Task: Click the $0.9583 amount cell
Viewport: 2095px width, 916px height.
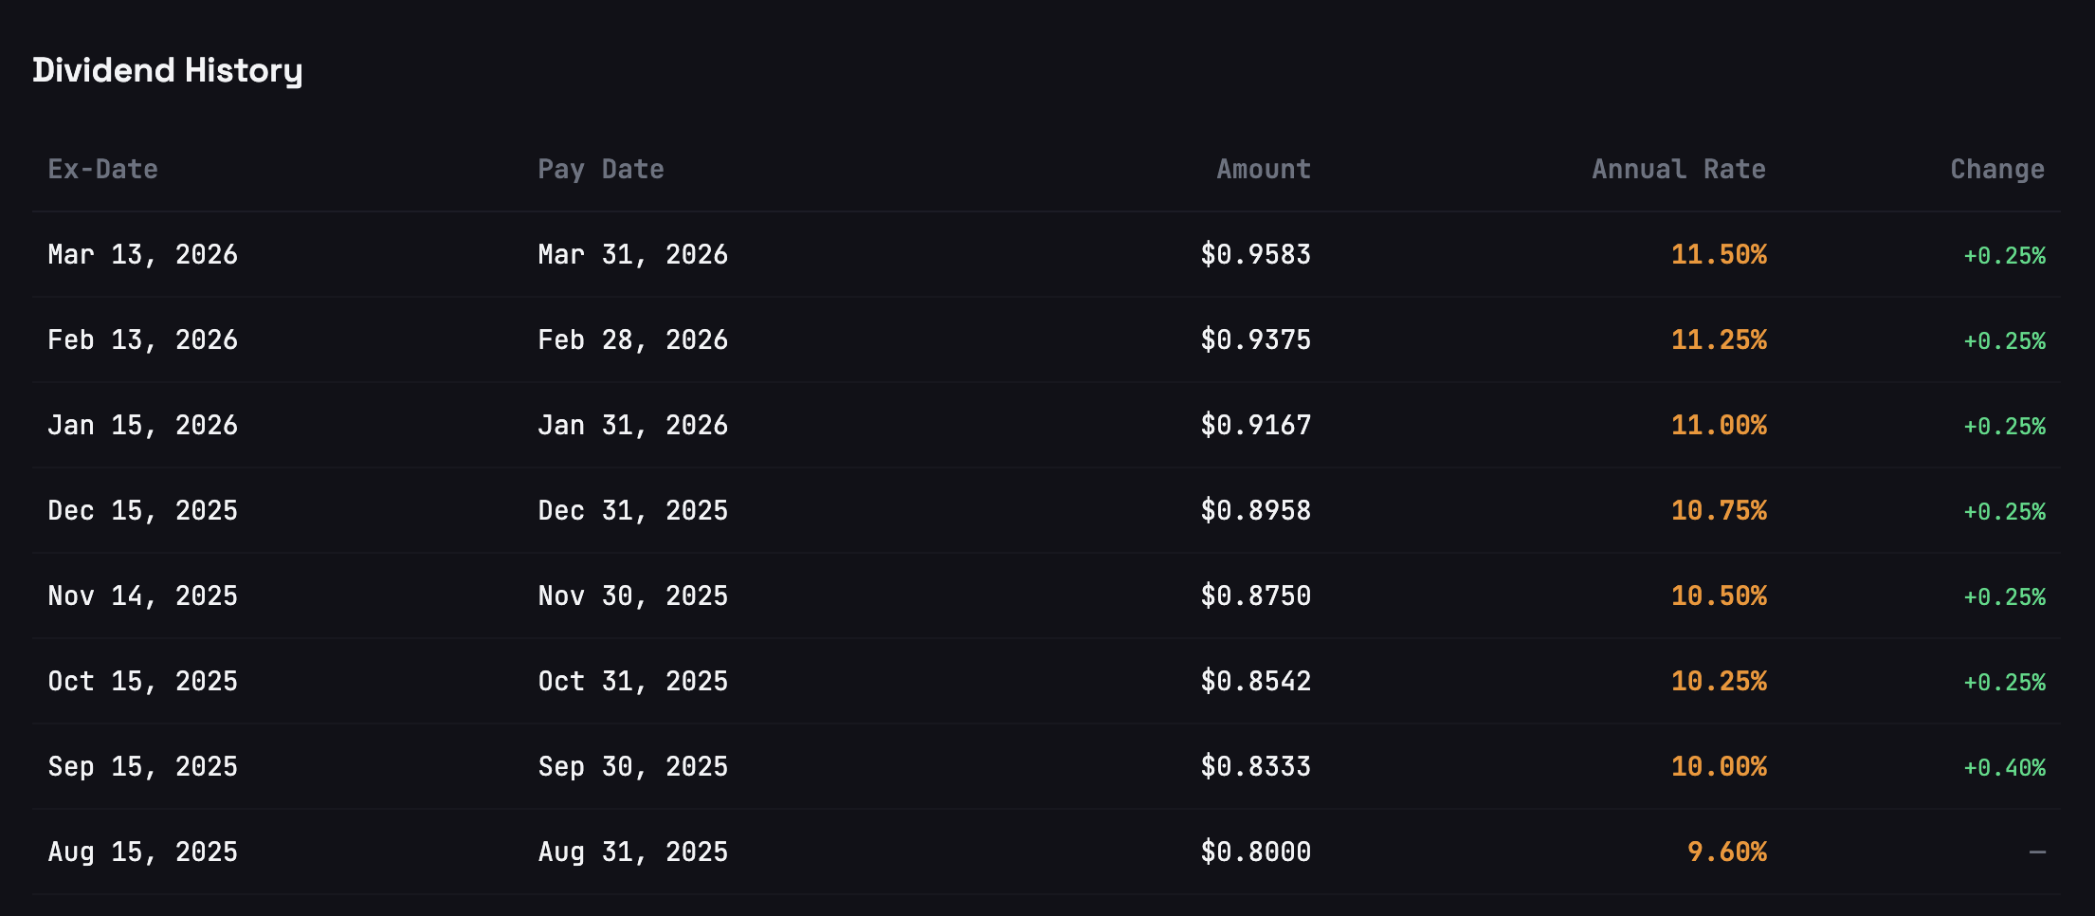Action: 1255,255
